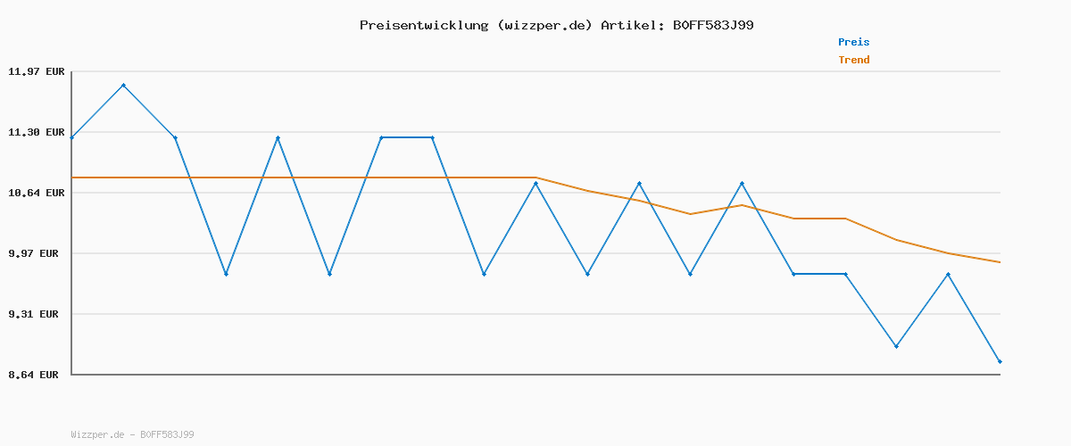Click the third-to-last blue price data point

[896, 346]
